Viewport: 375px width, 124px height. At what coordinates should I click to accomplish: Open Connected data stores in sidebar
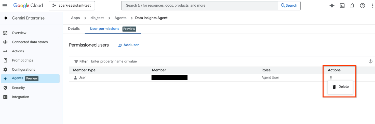(30, 42)
